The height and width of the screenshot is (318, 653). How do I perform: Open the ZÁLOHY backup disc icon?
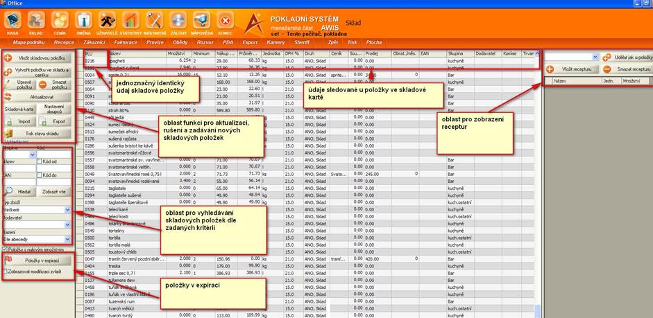pos(178,21)
